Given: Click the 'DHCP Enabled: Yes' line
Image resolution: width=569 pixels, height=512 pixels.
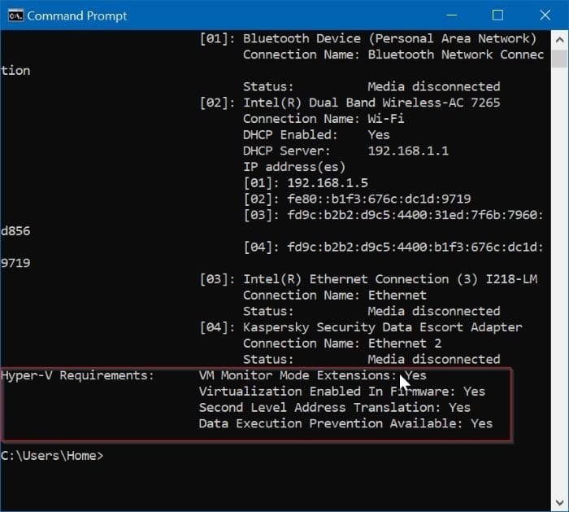Looking at the screenshot, I should point(316,134).
